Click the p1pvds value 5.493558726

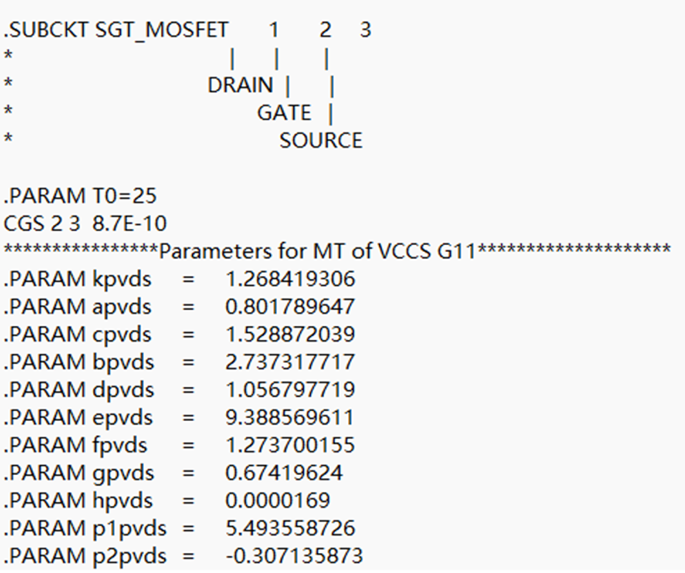[290, 529]
